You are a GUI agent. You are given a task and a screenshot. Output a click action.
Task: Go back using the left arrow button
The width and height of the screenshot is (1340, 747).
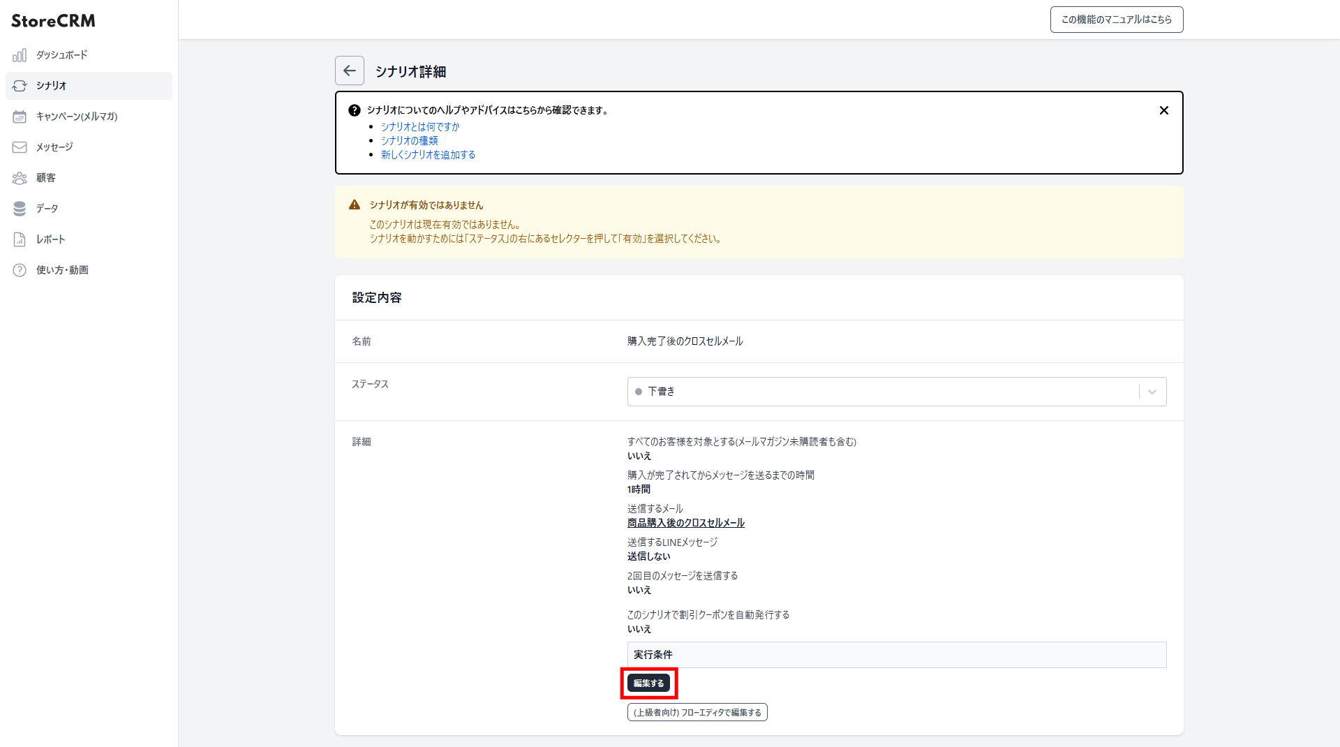350,71
